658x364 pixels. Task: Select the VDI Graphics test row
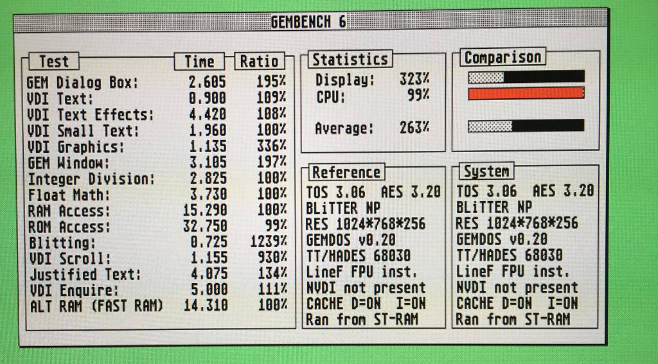pos(157,146)
